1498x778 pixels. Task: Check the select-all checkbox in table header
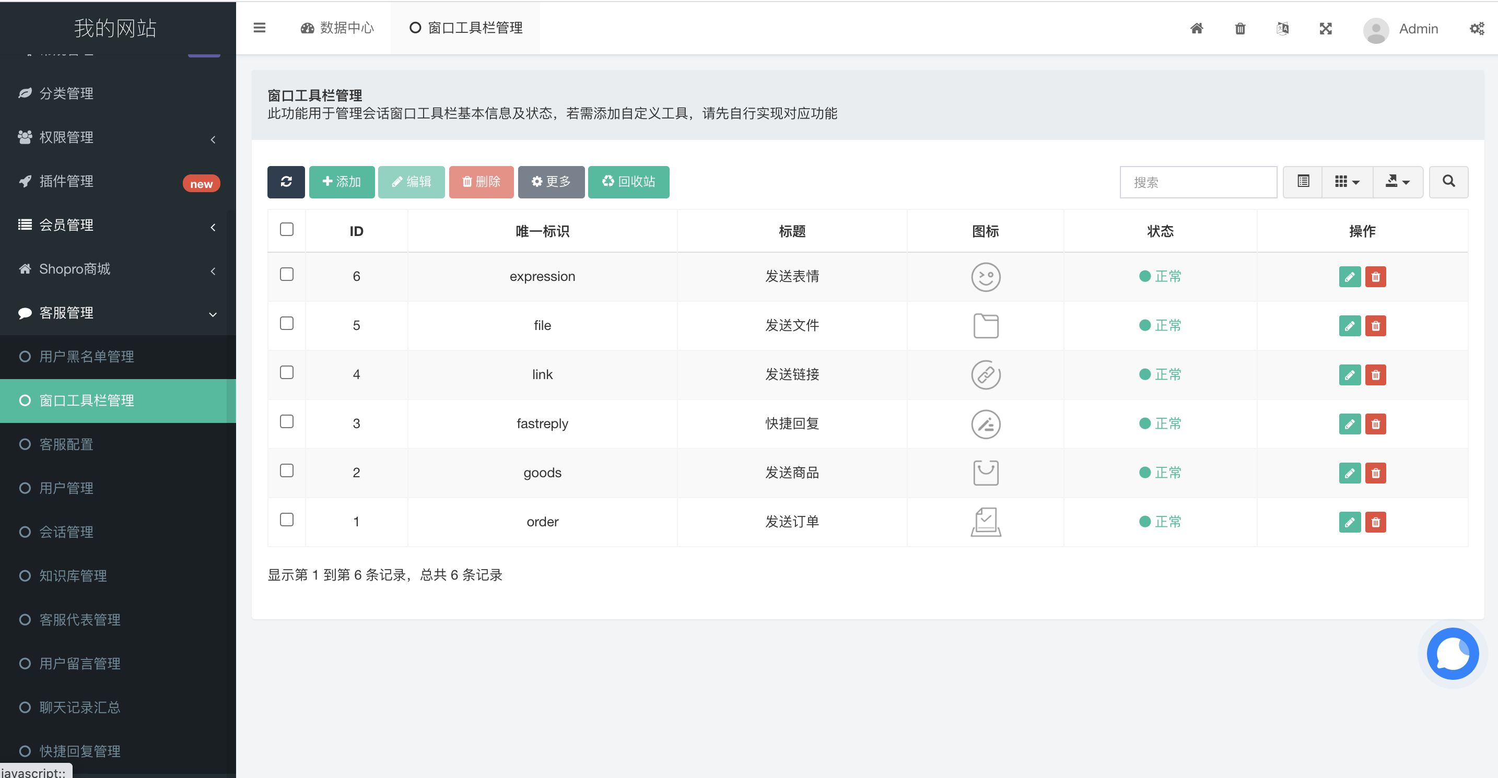click(286, 229)
